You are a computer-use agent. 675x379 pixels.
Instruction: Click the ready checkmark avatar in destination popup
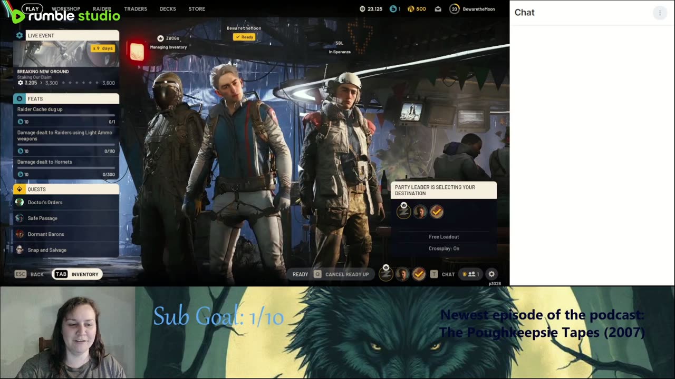[x=437, y=212]
